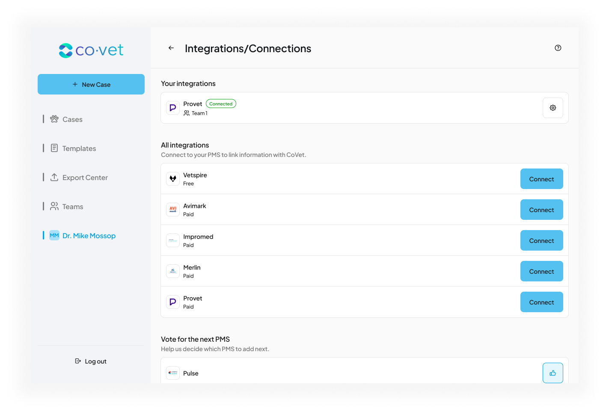
Task: Open the Cases menu item
Action: (x=72, y=119)
